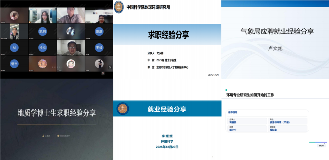Select the 誉吉 participant avatar

14,64
